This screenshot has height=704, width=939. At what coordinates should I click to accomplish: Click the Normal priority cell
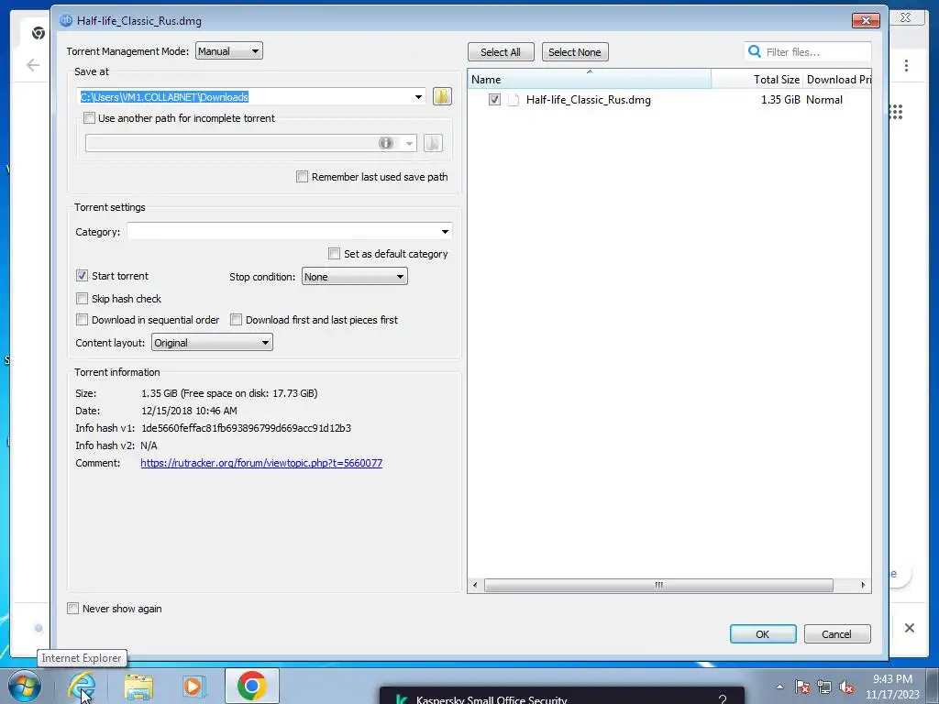coord(824,100)
